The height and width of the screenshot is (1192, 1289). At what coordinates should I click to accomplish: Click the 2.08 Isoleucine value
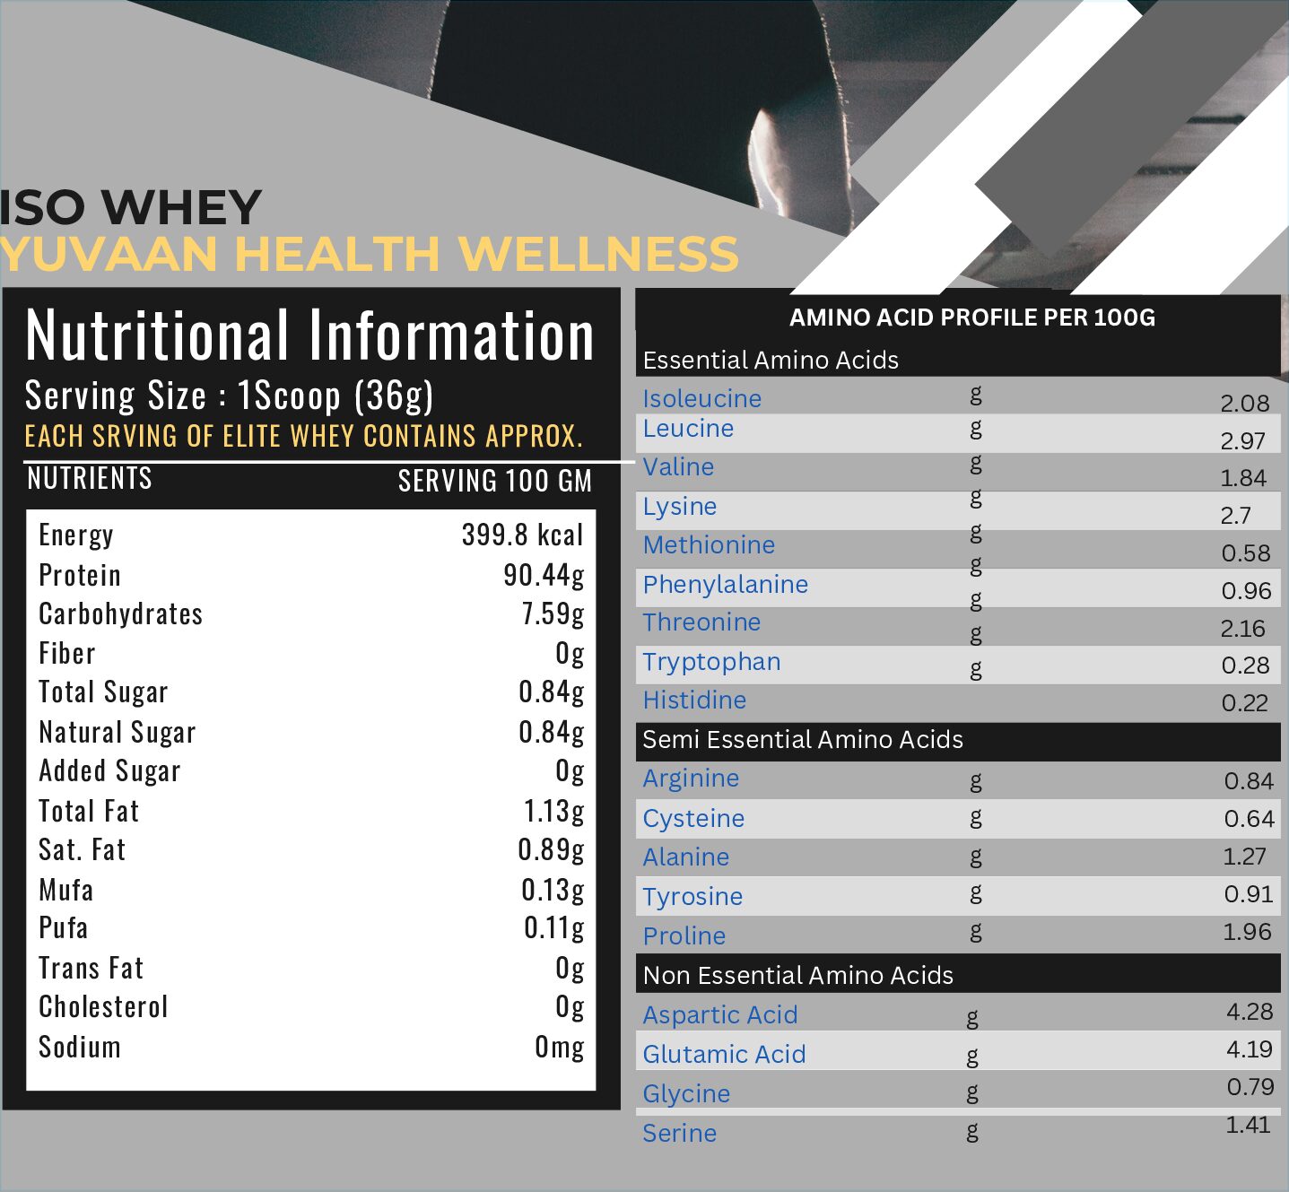click(x=1245, y=404)
